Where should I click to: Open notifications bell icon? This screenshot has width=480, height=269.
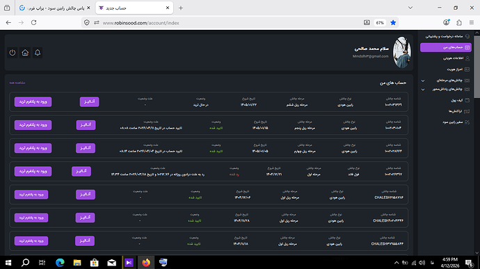click(x=38, y=53)
